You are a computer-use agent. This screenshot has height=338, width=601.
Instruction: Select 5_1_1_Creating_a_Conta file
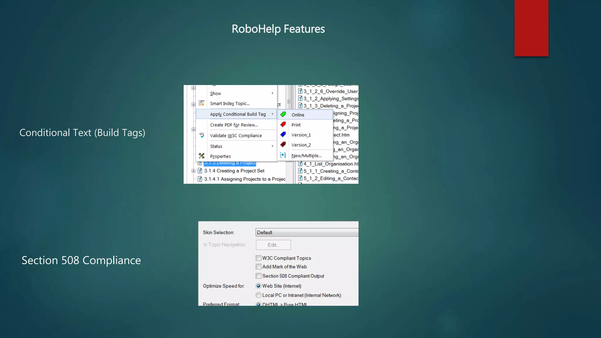point(331,171)
